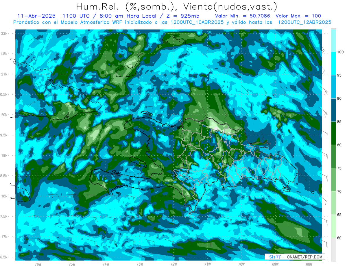Click the colorbar label '90'
Screen dimensions: 347x268
[x=340, y=99]
